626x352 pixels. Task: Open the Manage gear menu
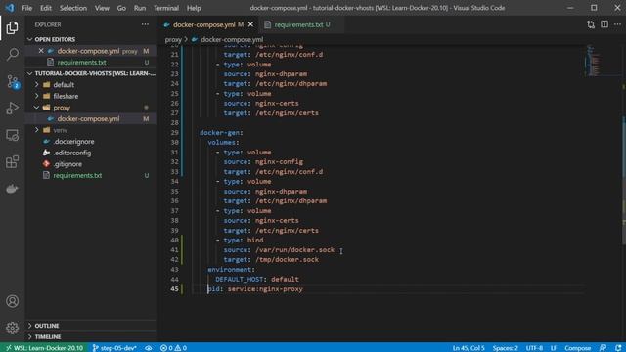[x=12, y=328]
